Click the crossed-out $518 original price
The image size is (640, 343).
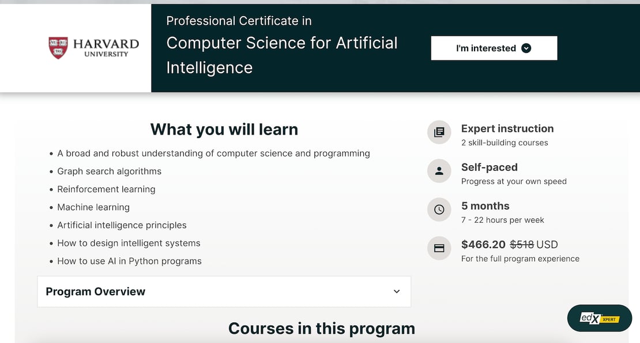(x=522, y=245)
